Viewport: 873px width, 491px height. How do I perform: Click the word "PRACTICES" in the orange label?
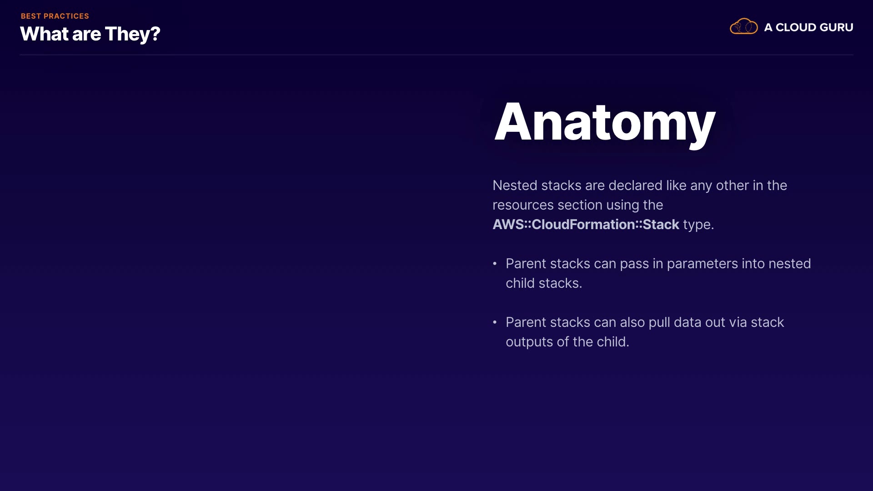tap(66, 16)
